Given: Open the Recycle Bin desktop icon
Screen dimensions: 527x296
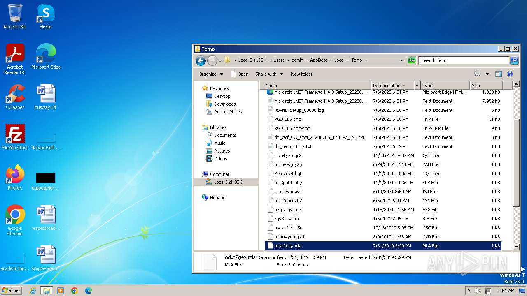Looking at the screenshot, I should [x=15, y=16].
